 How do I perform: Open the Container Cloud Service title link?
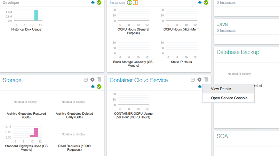pos(138,80)
